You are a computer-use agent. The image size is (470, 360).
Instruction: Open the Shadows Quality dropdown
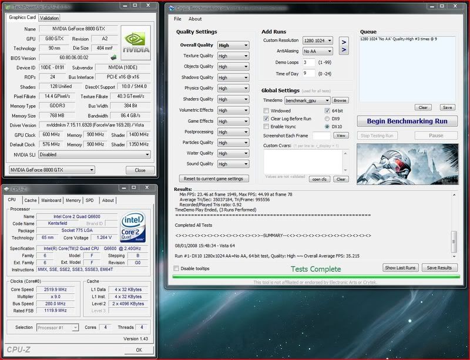233,78
